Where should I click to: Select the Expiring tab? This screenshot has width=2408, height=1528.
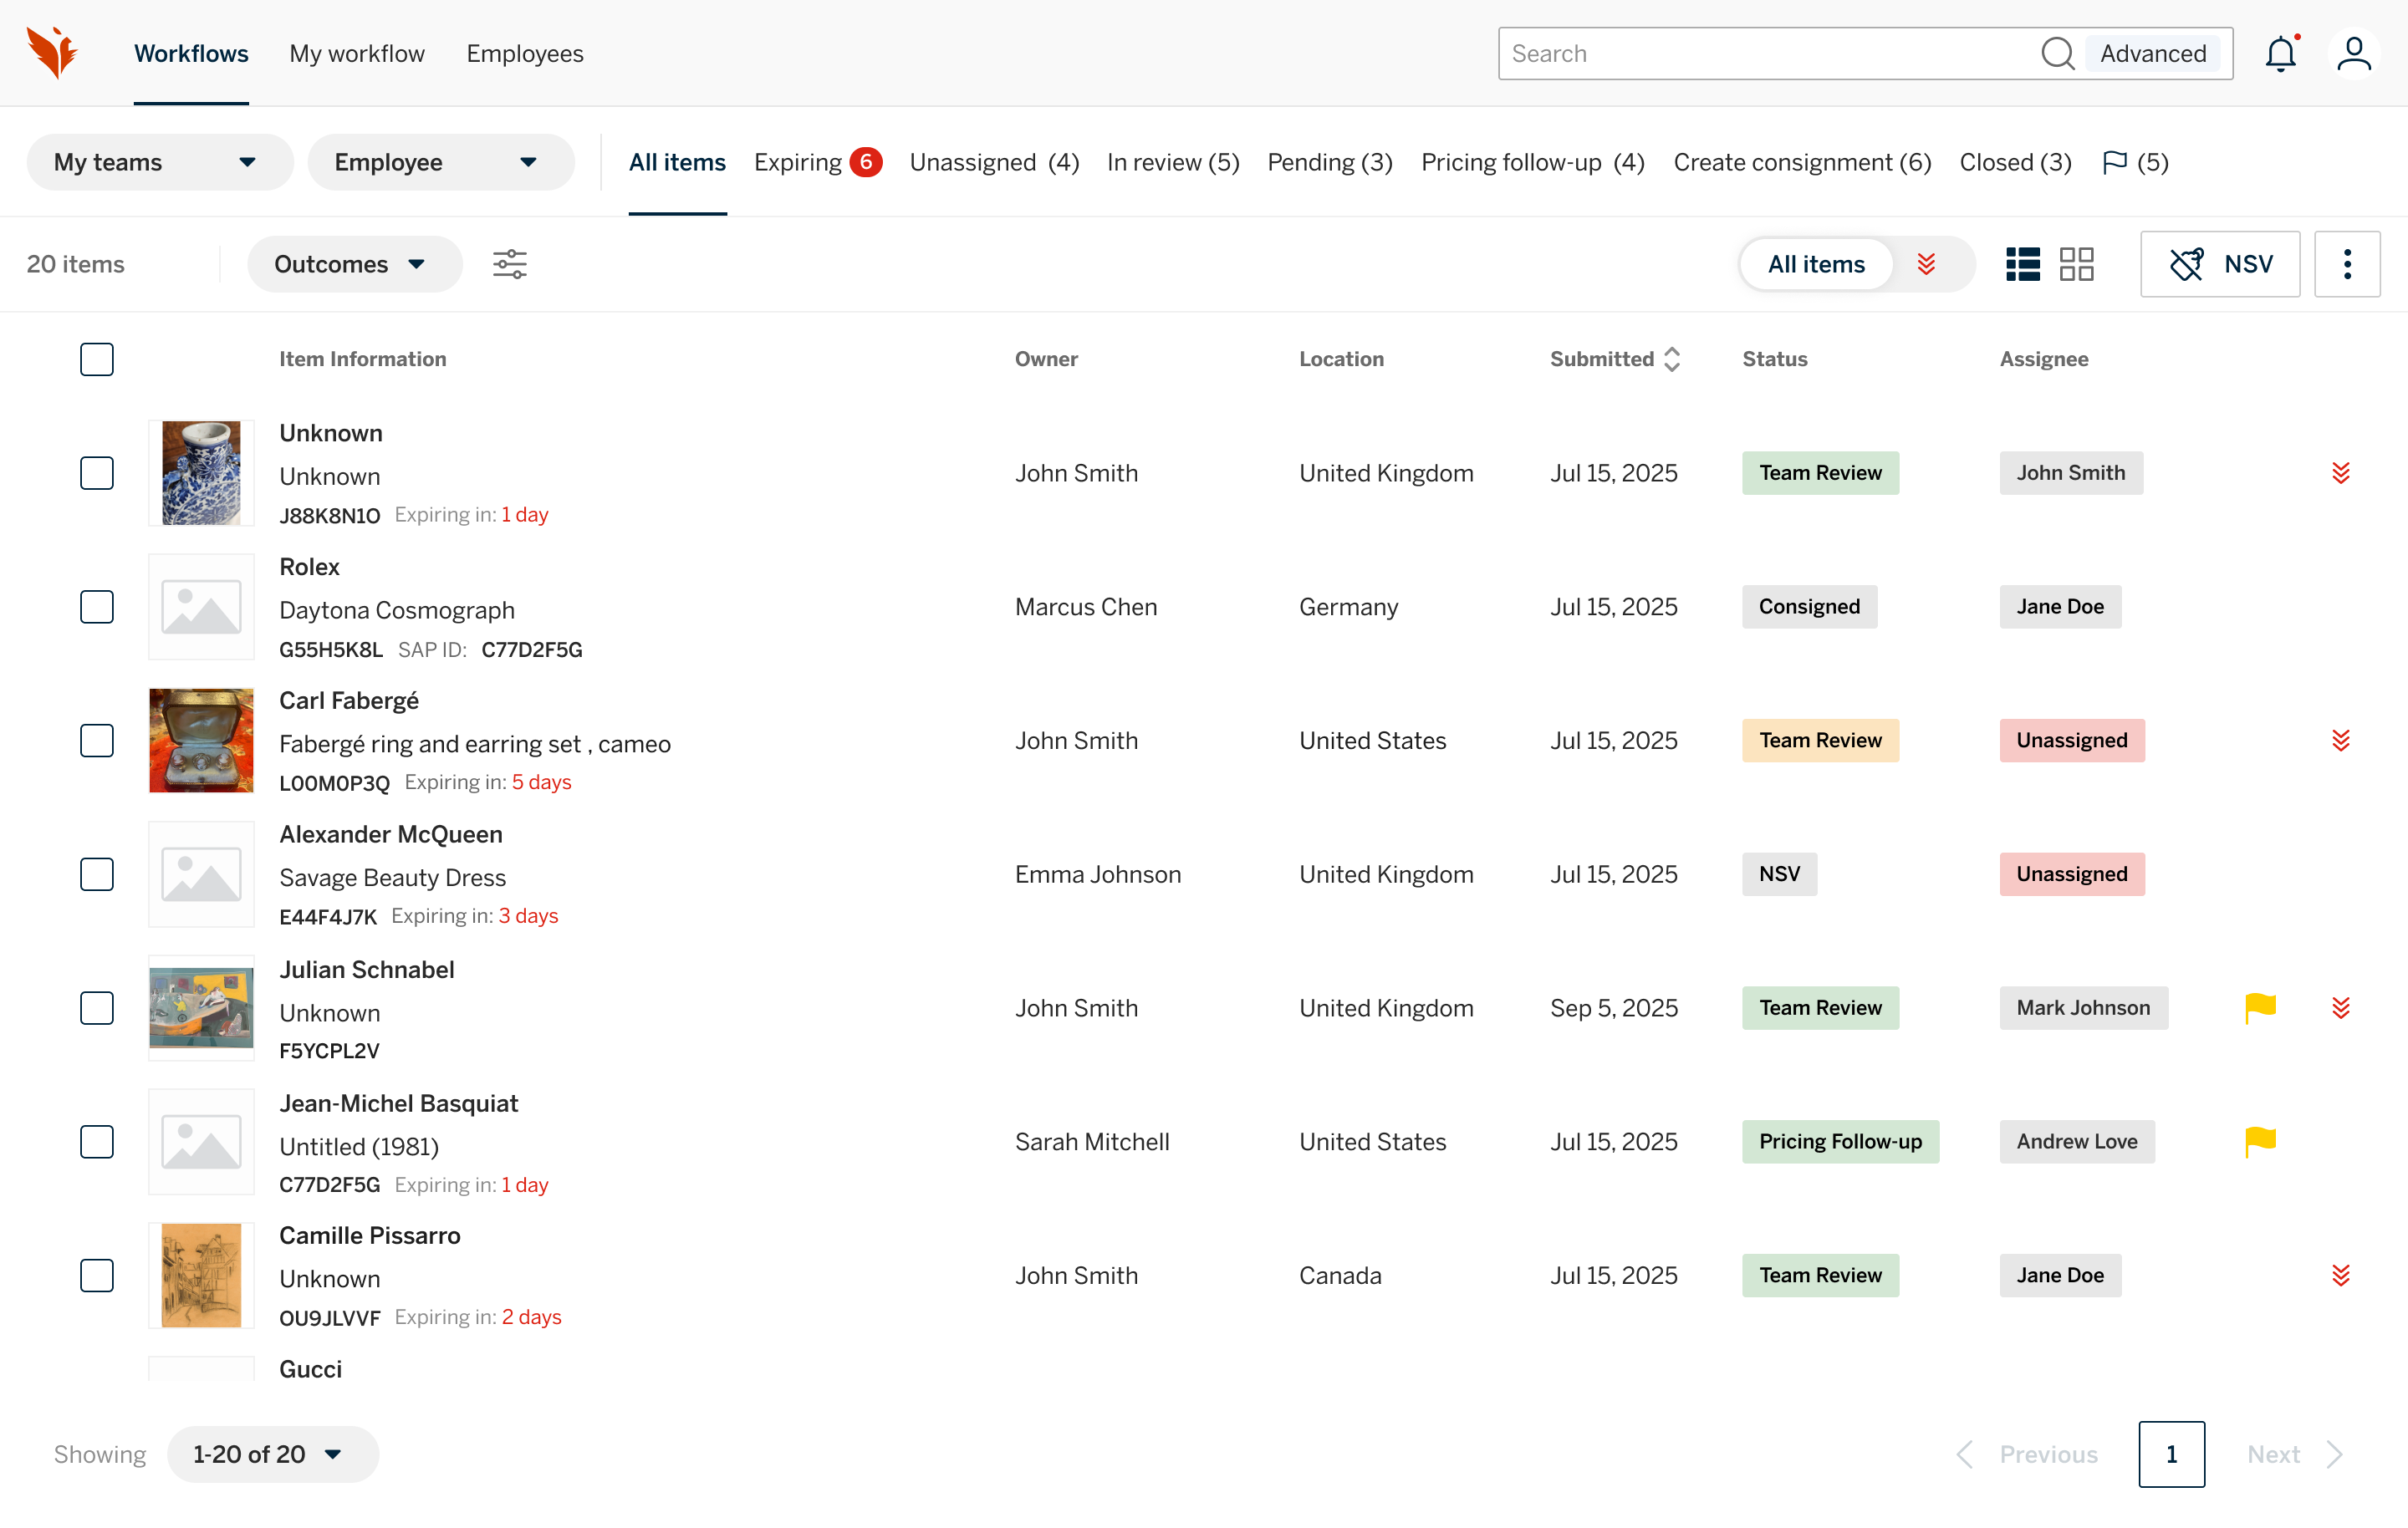coord(817,162)
